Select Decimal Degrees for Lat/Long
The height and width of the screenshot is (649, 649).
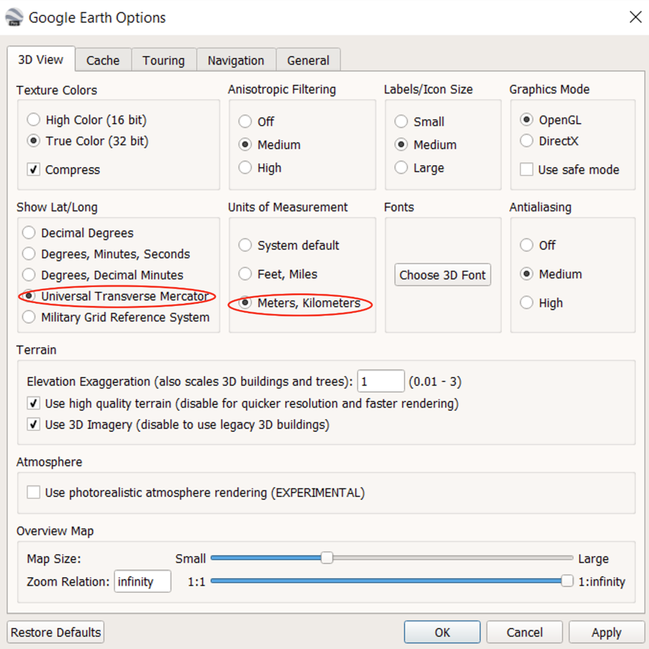29,233
